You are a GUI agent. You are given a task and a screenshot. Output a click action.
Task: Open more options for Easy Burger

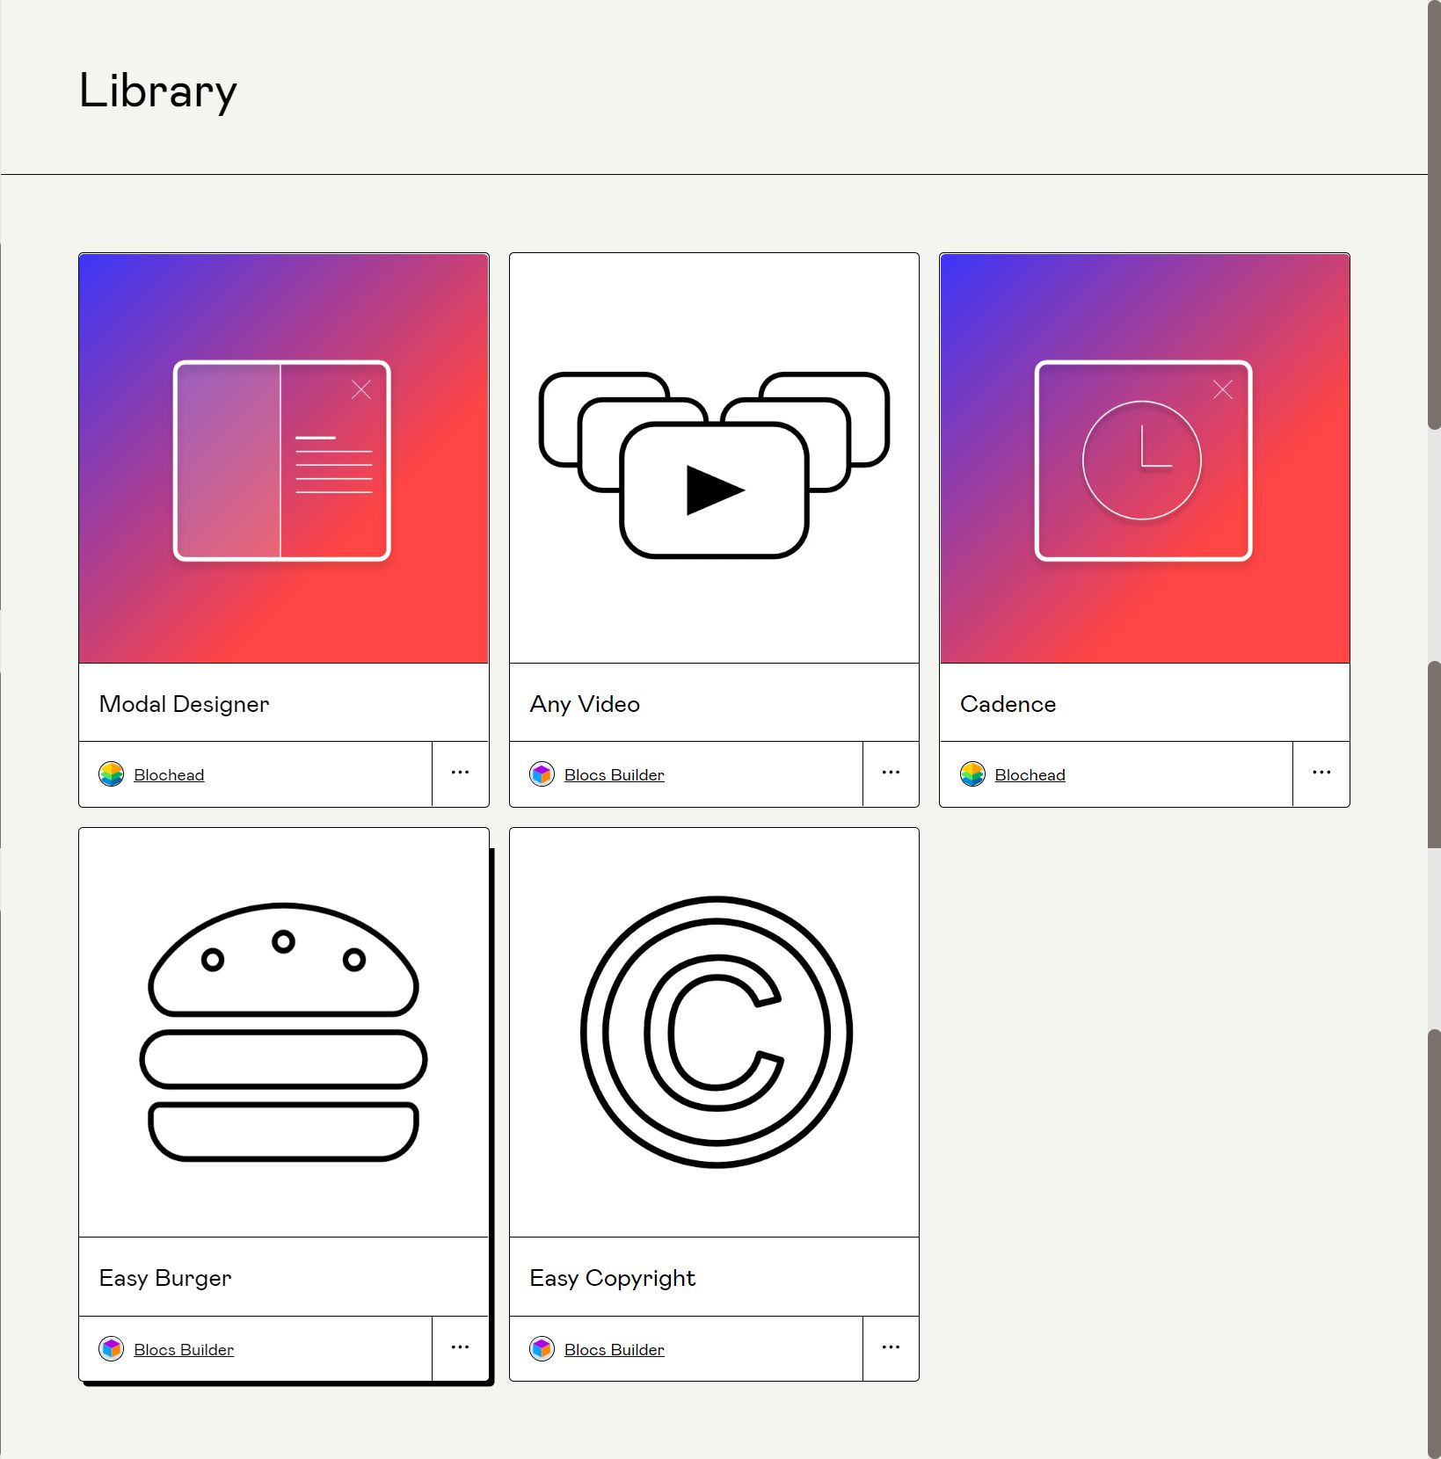(460, 1348)
